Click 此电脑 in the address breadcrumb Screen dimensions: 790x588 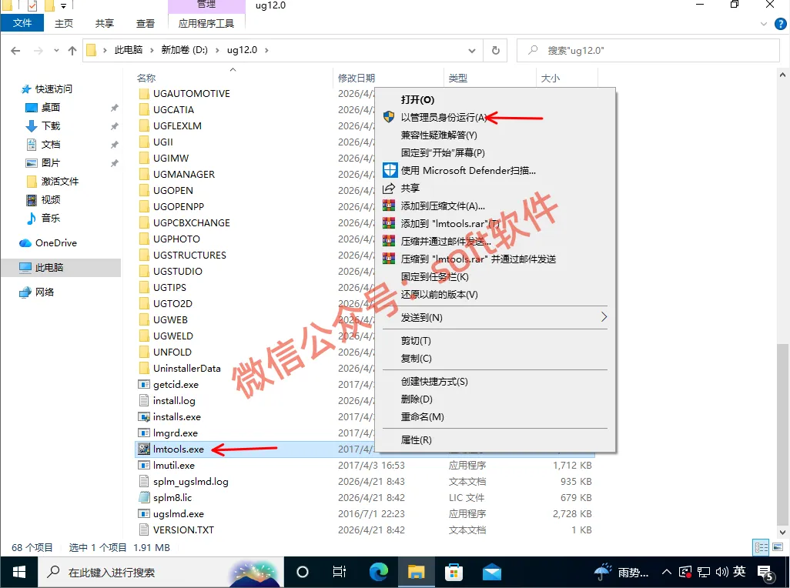[129, 50]
